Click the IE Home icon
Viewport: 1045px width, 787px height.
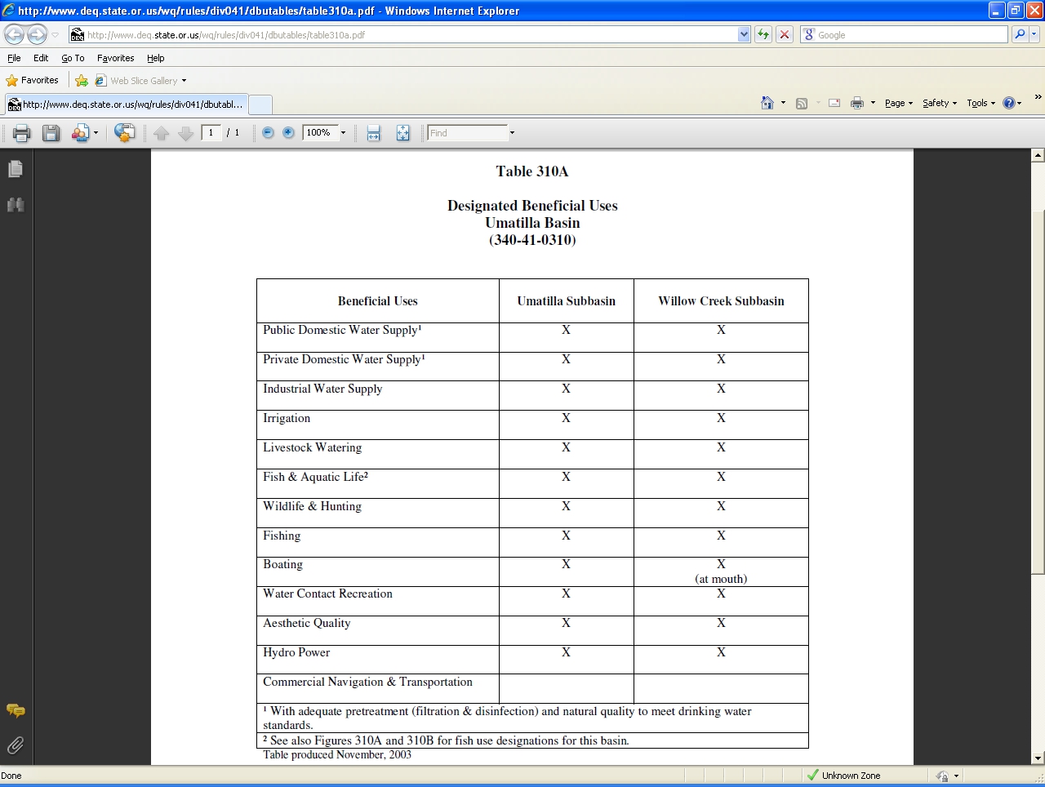pos(767,103)
